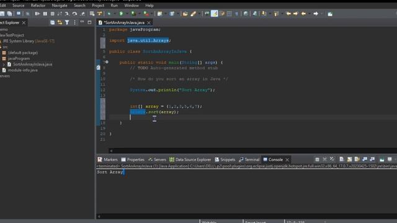
Task: Expand SortAnArrayInJava.java tree node arrow
Action: 4,64
